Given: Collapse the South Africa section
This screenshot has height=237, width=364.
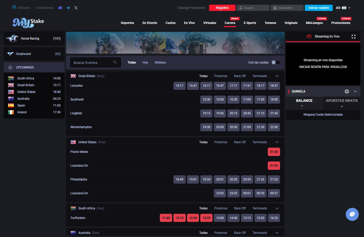Looking at the screenshot, I should [x=277, y=208].
